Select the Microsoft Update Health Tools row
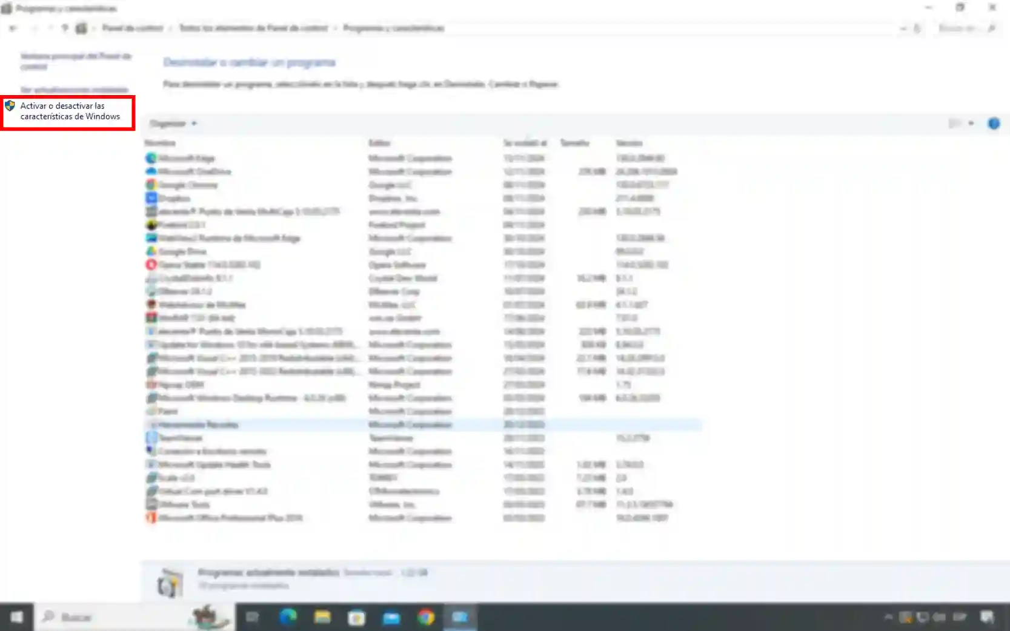The image size is (1010, 631). [x=424, y=464]
